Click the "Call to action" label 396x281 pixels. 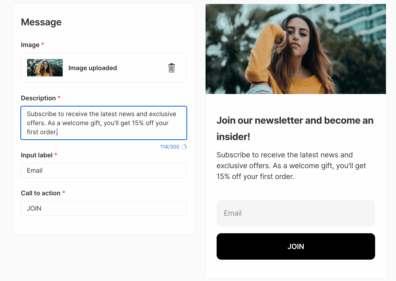click(x=41, y=193)
